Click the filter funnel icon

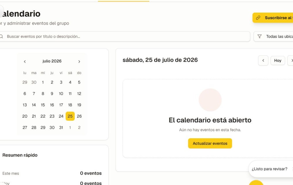(260, 36)
